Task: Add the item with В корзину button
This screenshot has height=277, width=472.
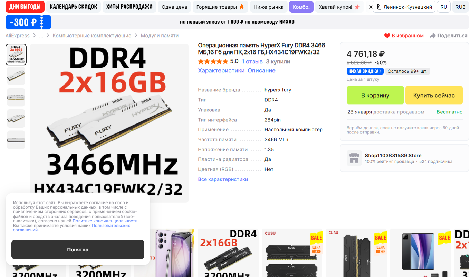Action: click(375, 95)
